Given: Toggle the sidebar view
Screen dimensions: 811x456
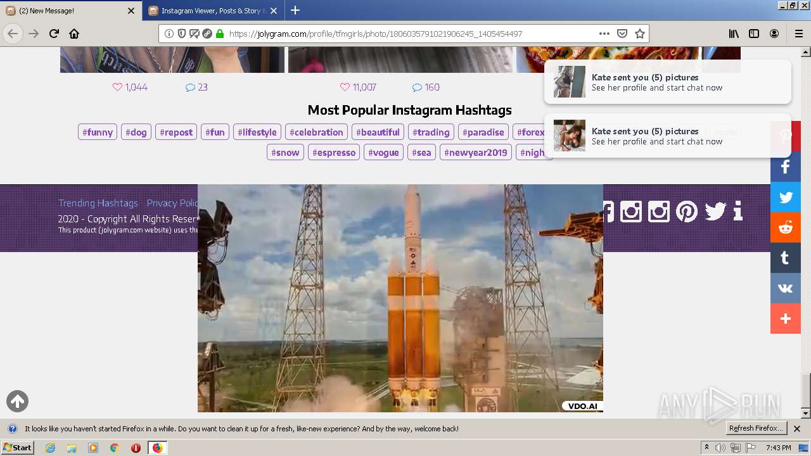Looking at the screenshot, I should pyautogui.click(x=754, y=34).
